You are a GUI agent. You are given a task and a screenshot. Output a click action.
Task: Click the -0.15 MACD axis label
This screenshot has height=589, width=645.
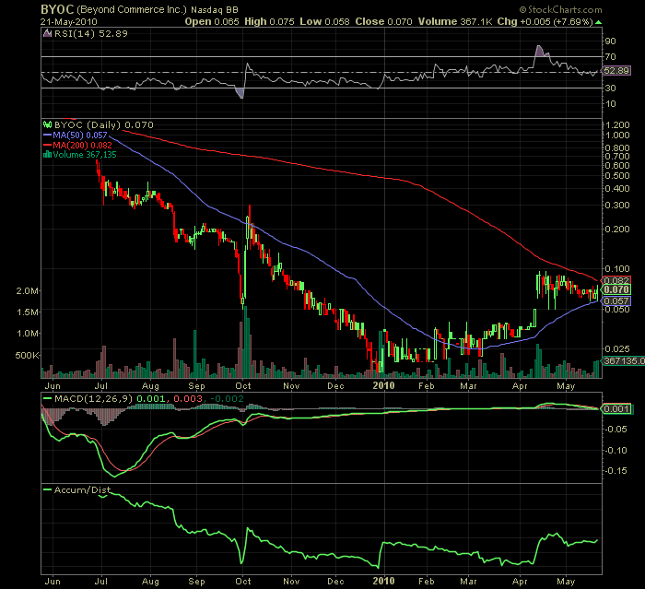616,470
